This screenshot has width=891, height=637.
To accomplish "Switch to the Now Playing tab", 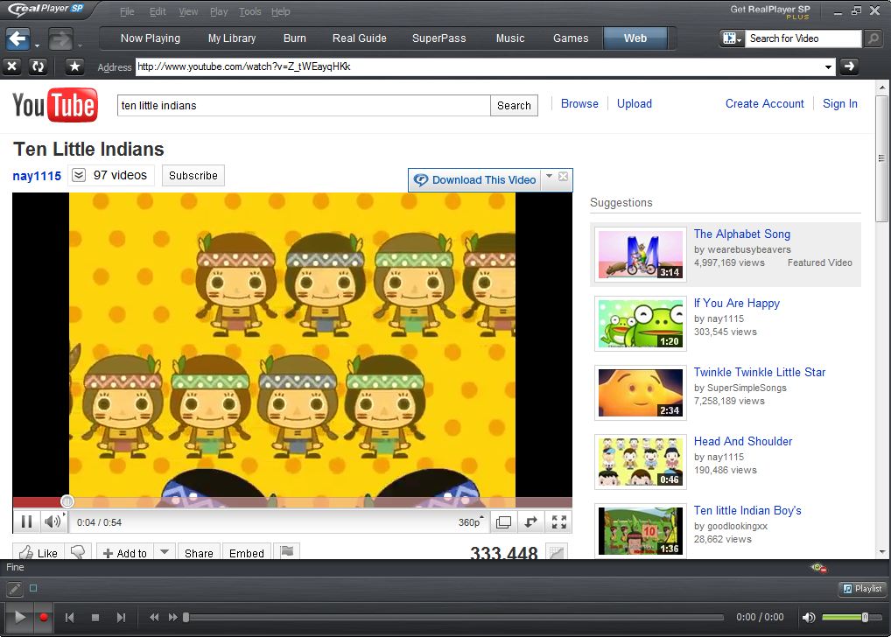I will pos(151,38).
